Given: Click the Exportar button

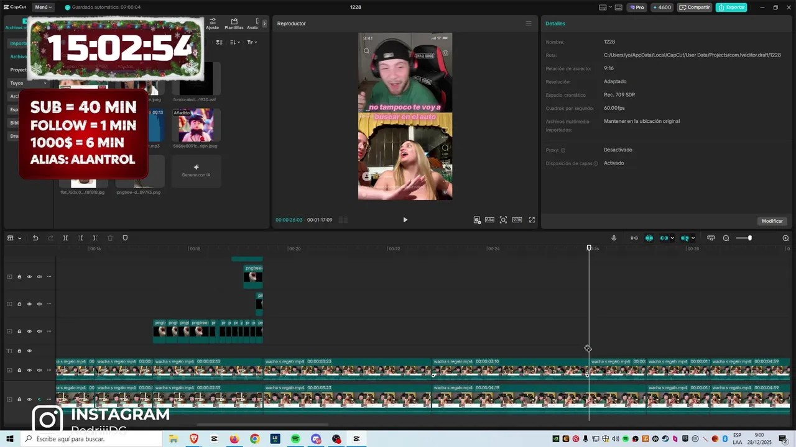Looking at the screenshot, I should 731,7.
